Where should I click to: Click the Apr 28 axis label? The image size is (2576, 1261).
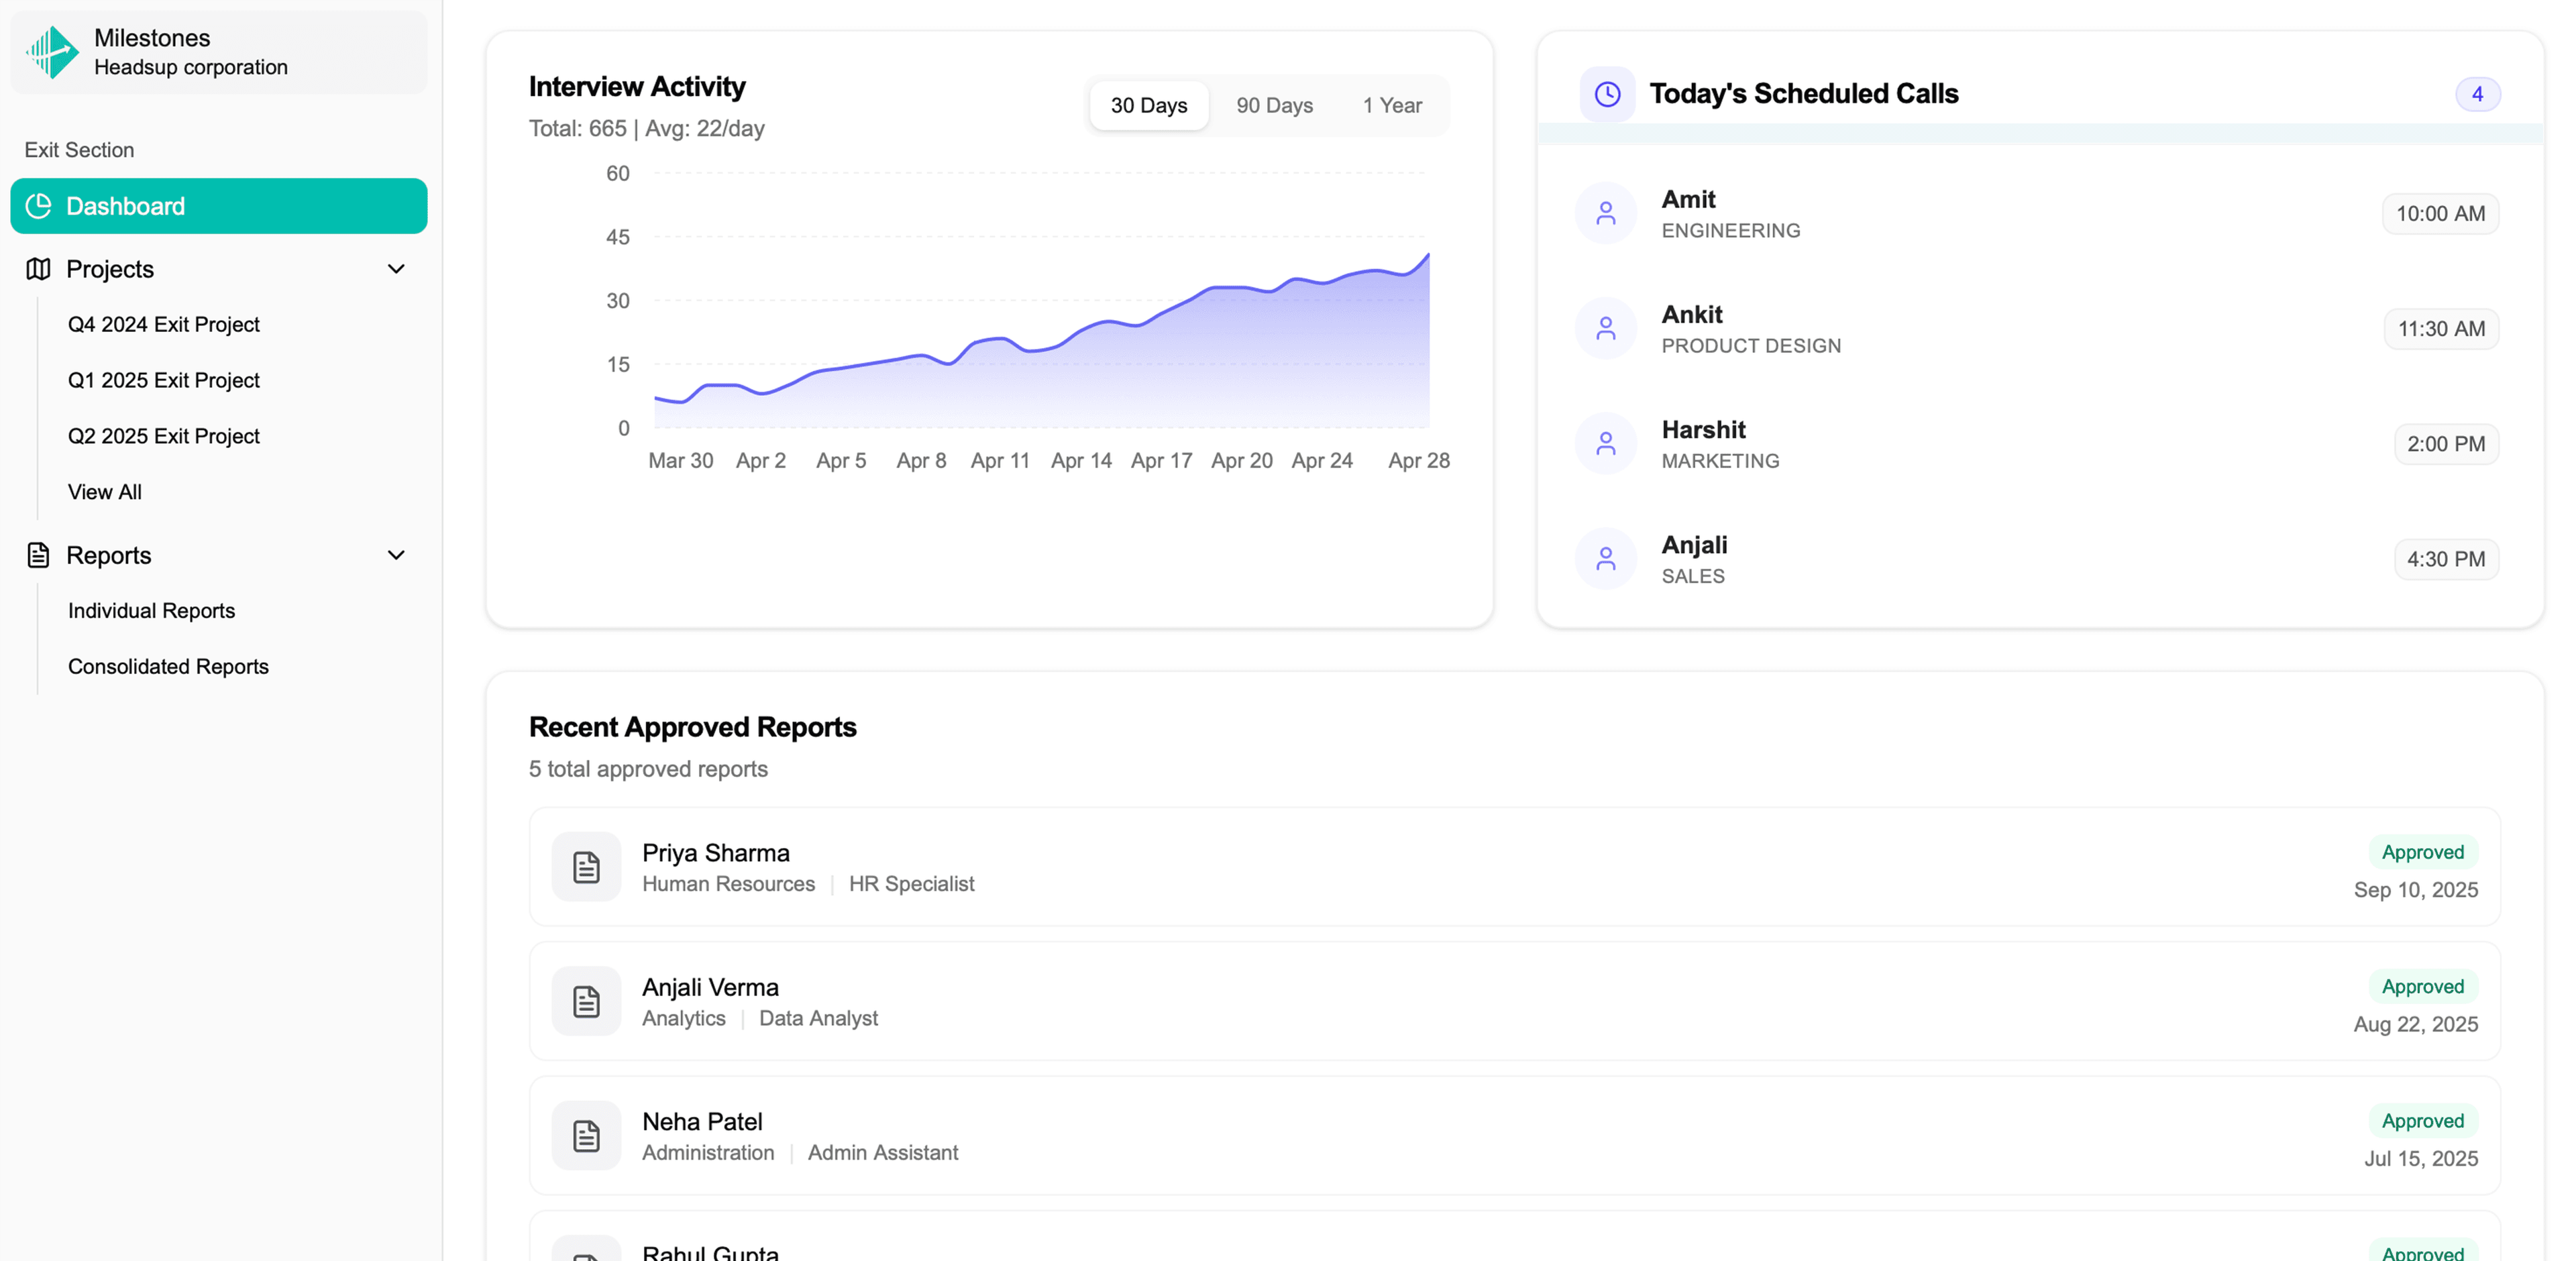pyautogui.click(x=1418, y=460)
